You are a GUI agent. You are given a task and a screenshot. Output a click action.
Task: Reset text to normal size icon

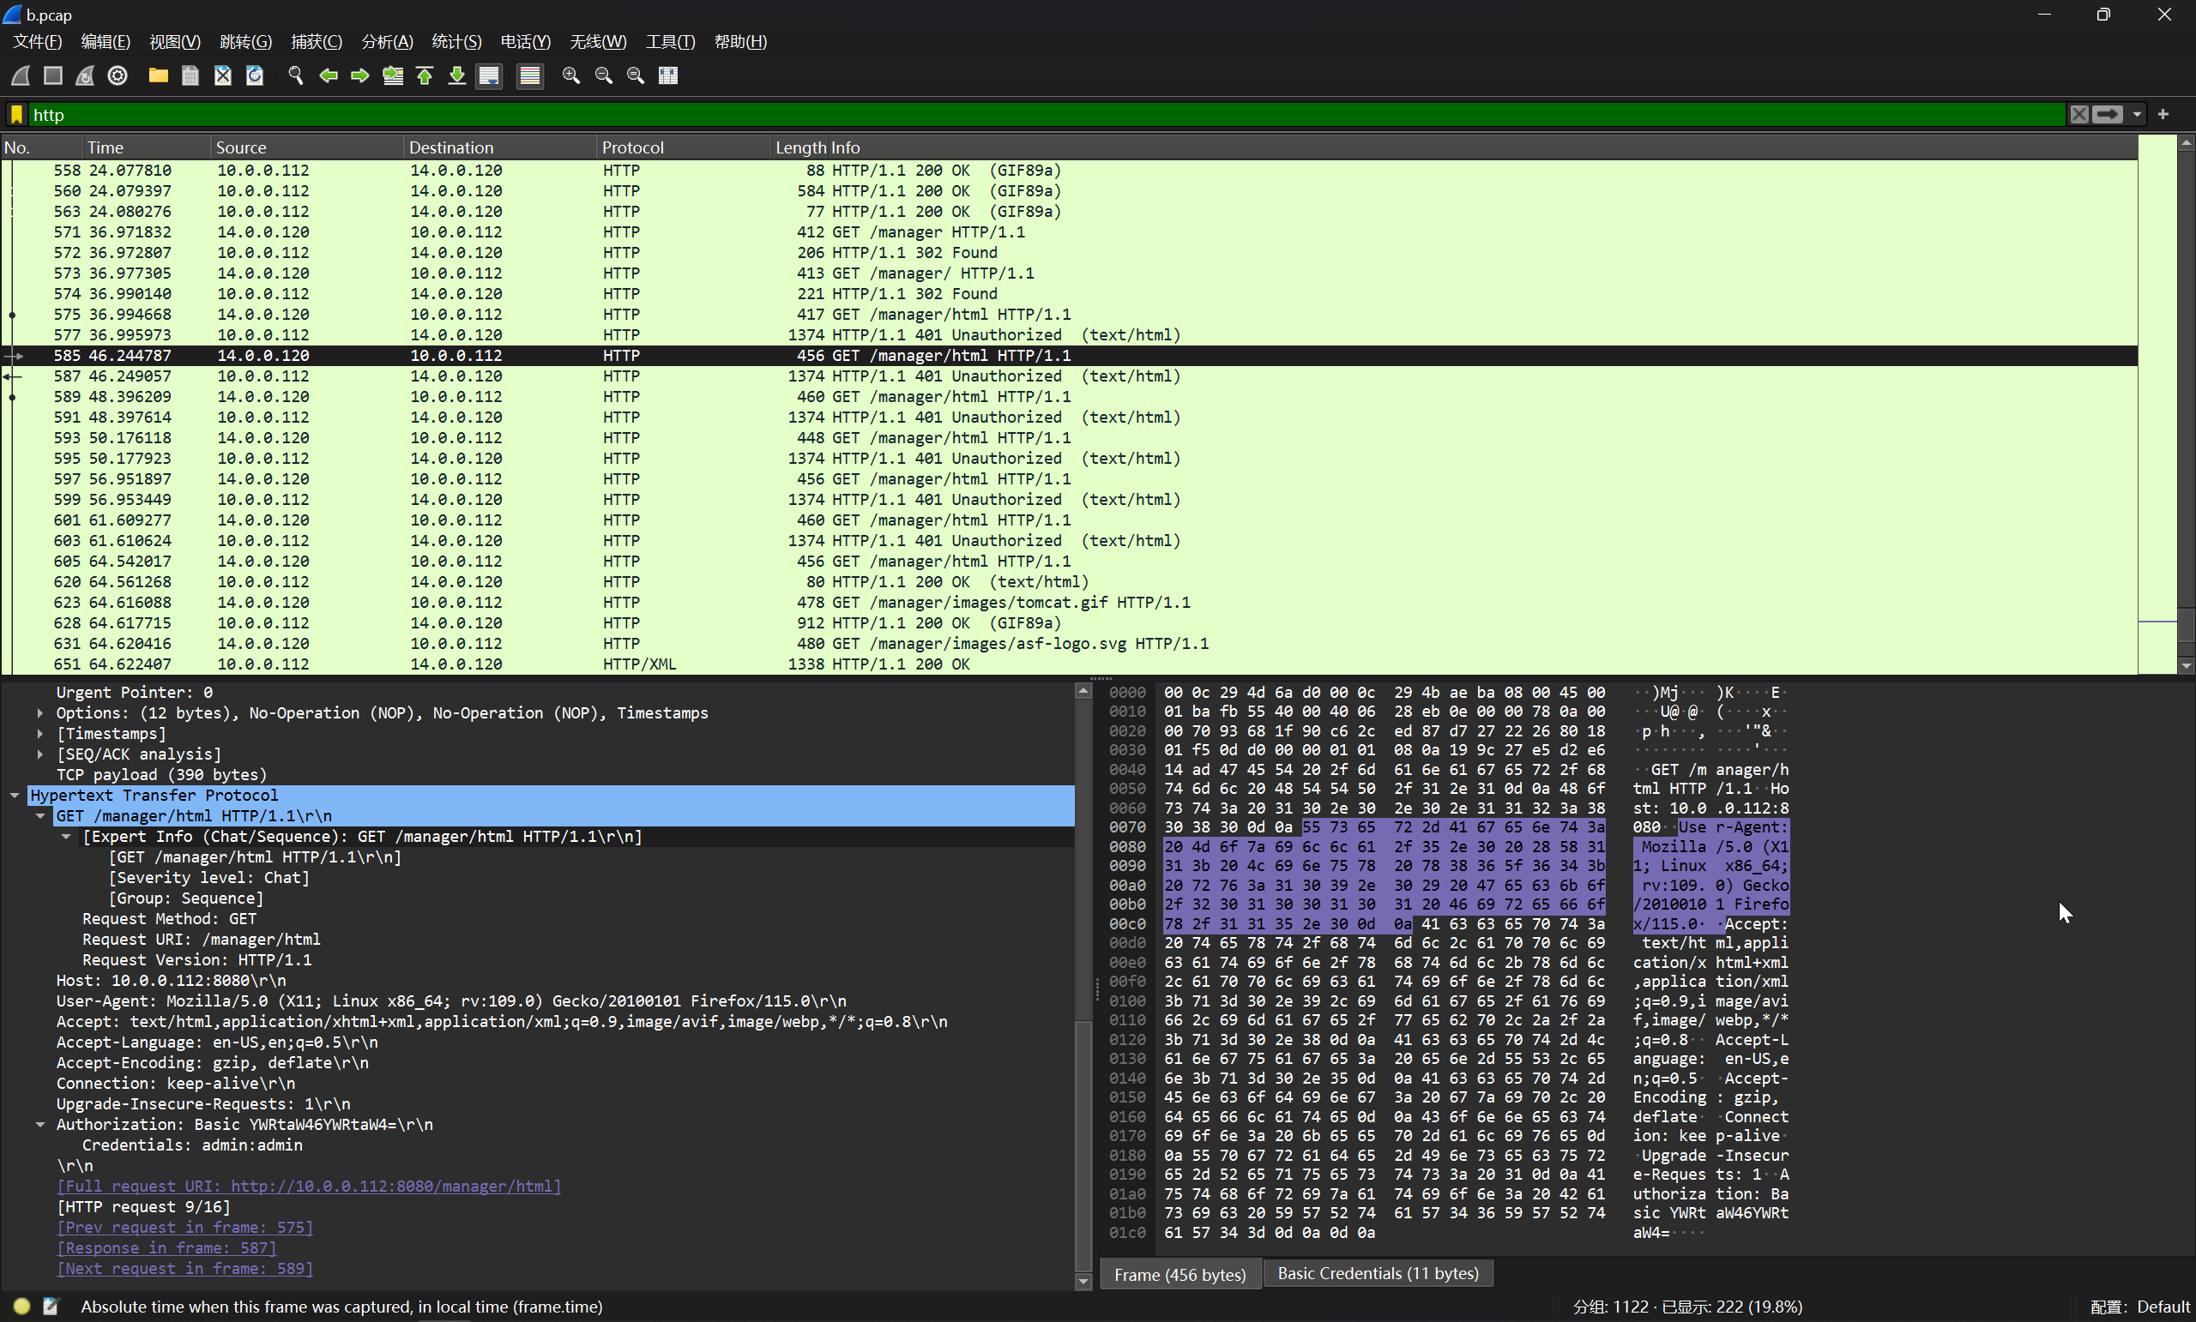(636, 75)
